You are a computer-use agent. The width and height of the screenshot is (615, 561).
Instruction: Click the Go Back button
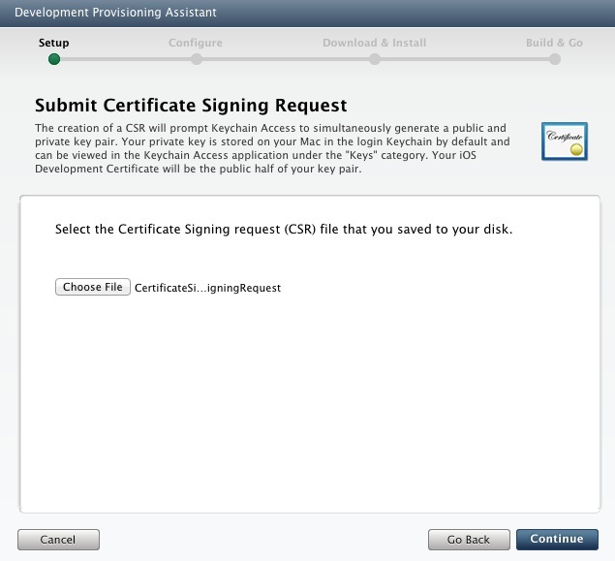(469, 540)
